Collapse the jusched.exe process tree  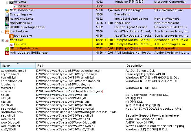point(3,32)
